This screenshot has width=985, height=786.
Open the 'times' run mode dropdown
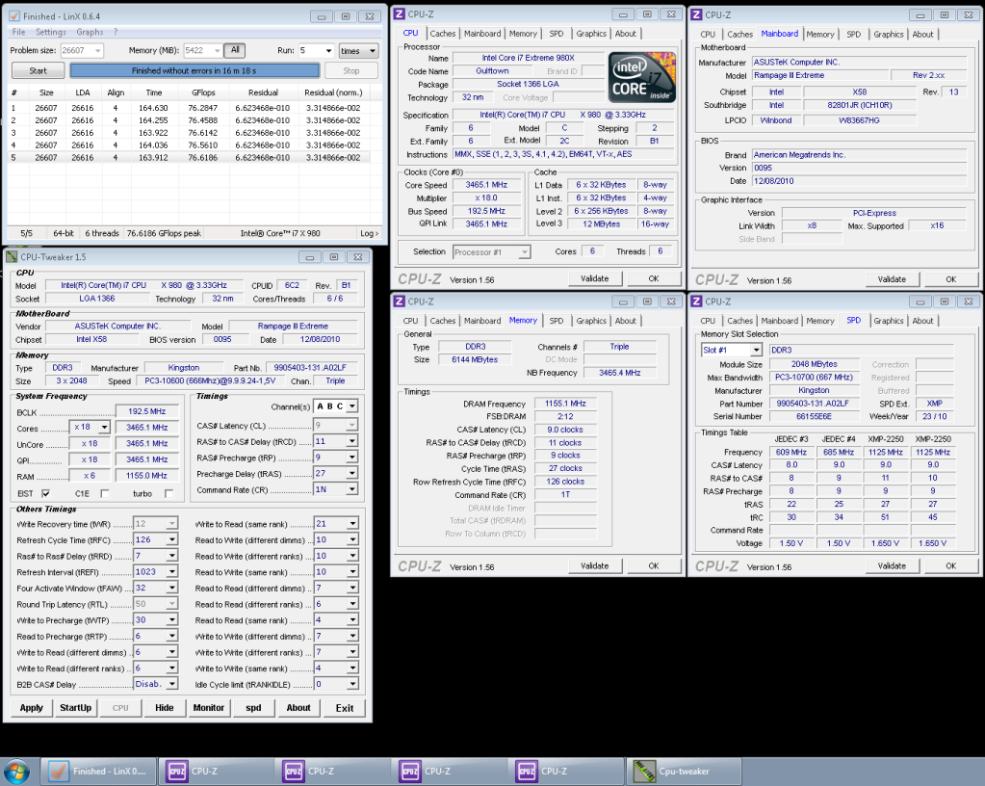(x=358, y=50)
